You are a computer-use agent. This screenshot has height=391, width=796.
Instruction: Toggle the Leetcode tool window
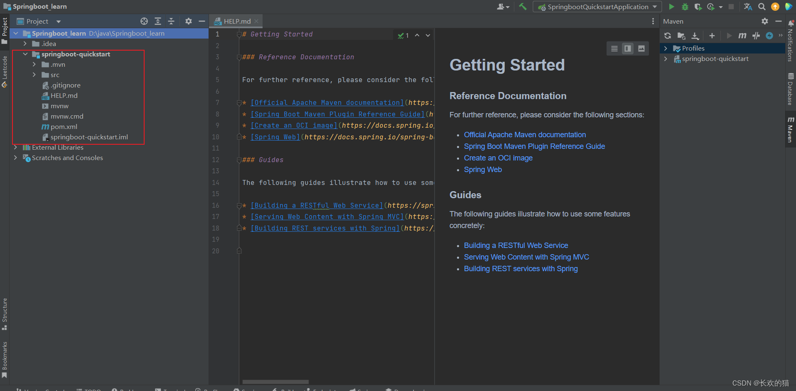pyautogui.click(x=5, y=71)
